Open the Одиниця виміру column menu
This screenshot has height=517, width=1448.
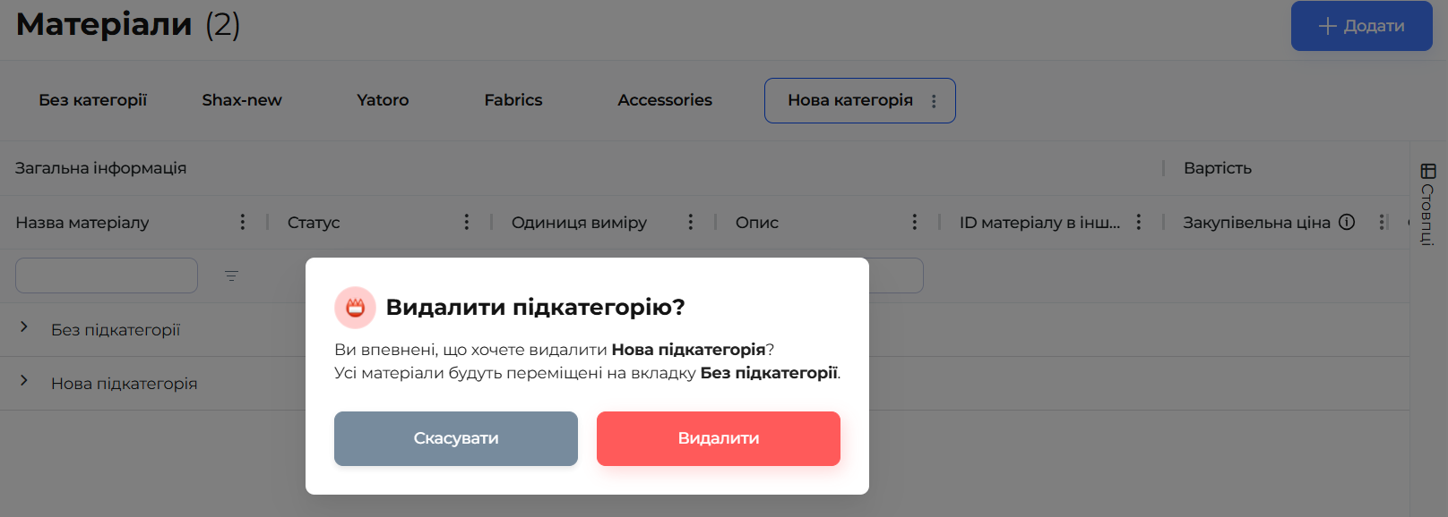(x=690, y=222)
